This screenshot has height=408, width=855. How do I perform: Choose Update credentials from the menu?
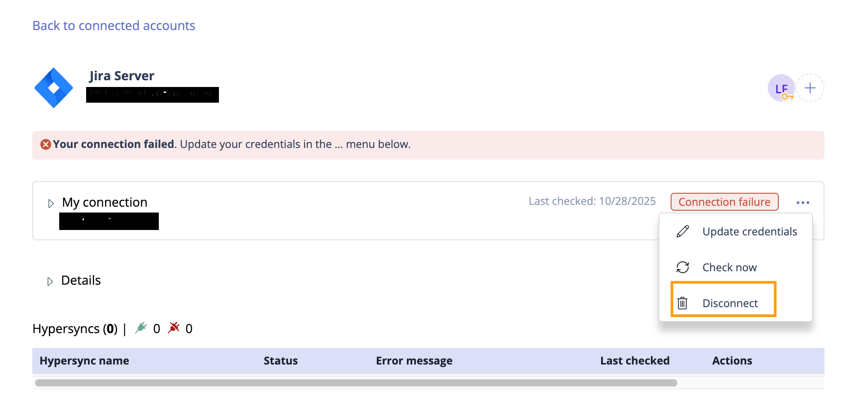click(x=750, y=231)
